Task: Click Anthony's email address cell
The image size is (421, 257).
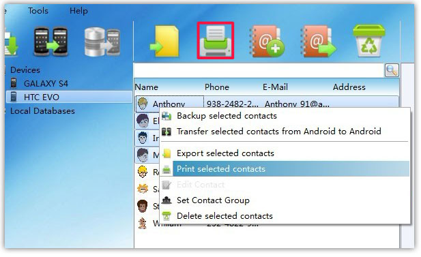Action: [x=297, y=104]
